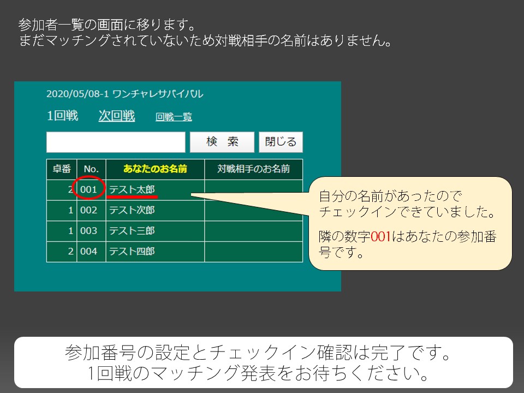
Task: Click the No. column header
Action: (91, 169)
